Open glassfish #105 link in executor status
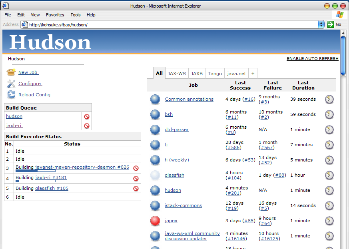 (x=52, y=188)
